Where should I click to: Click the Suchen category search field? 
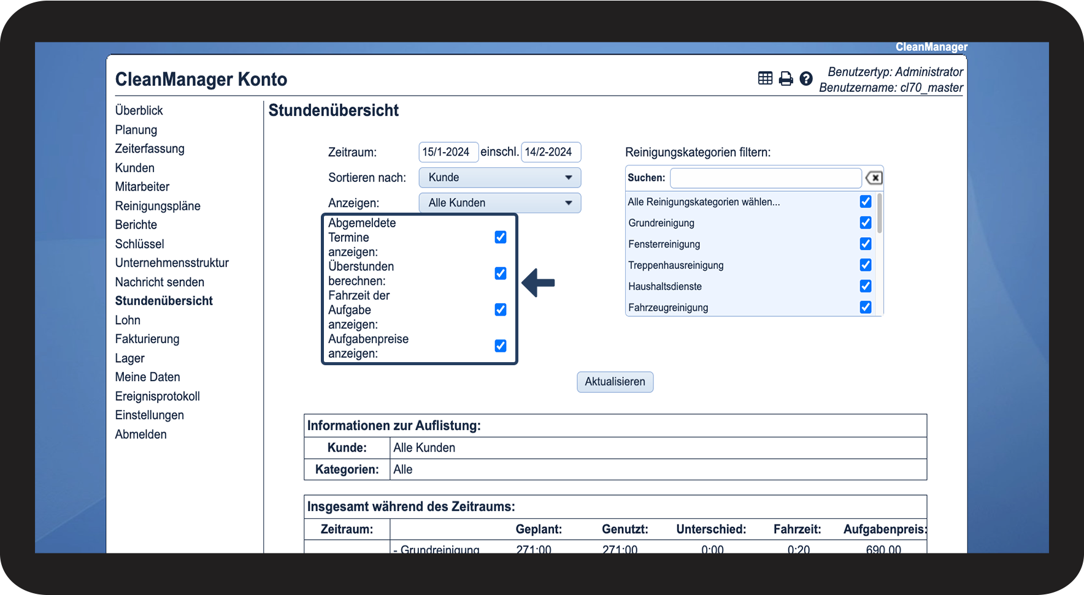pyautogui.click(x=766, y=178)
